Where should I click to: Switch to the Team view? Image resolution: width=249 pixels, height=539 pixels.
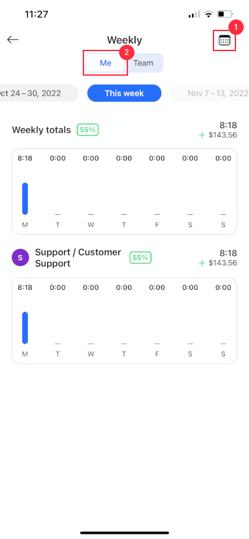coord(144,63)
